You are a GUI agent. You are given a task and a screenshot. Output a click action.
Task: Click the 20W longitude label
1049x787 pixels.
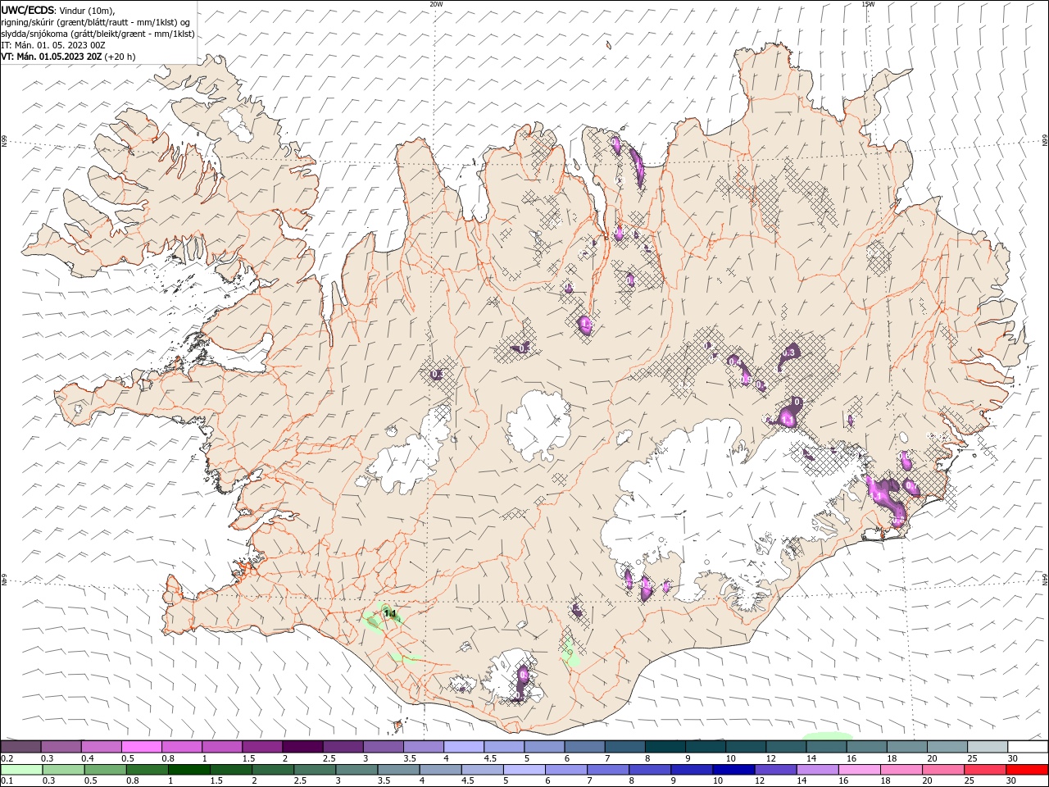point(436,4)
